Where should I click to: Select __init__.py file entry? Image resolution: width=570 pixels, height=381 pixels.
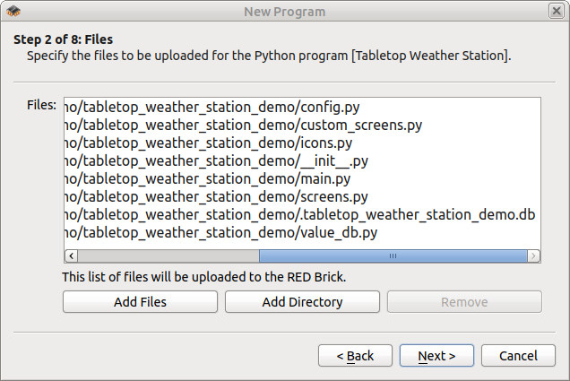coord(302,160)
